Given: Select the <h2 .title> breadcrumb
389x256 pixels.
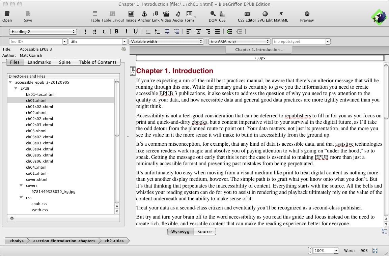Looking at the screenshot, I should coord(114,240).
